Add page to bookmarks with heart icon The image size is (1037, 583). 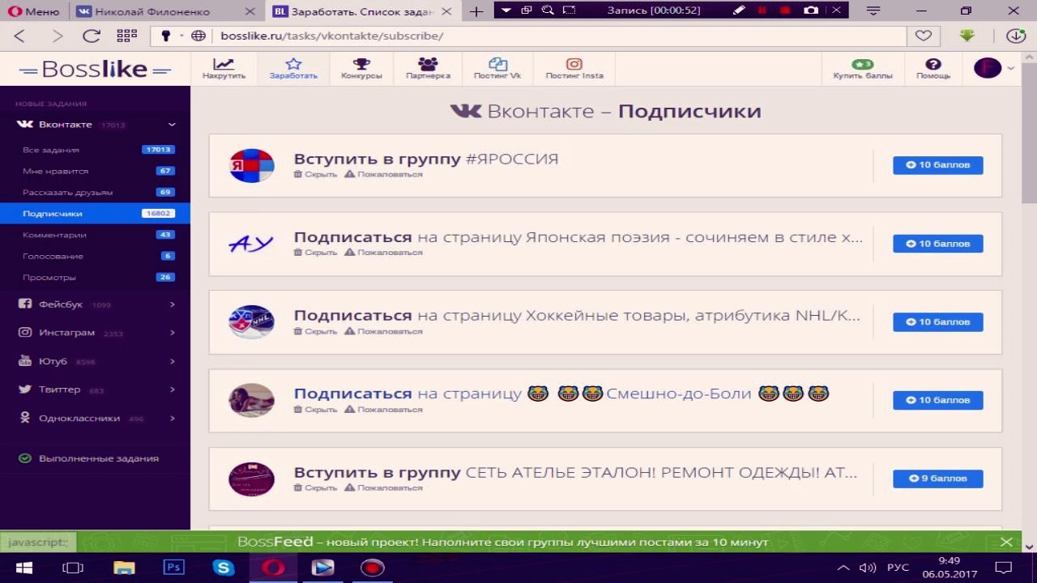click(923, 36)
